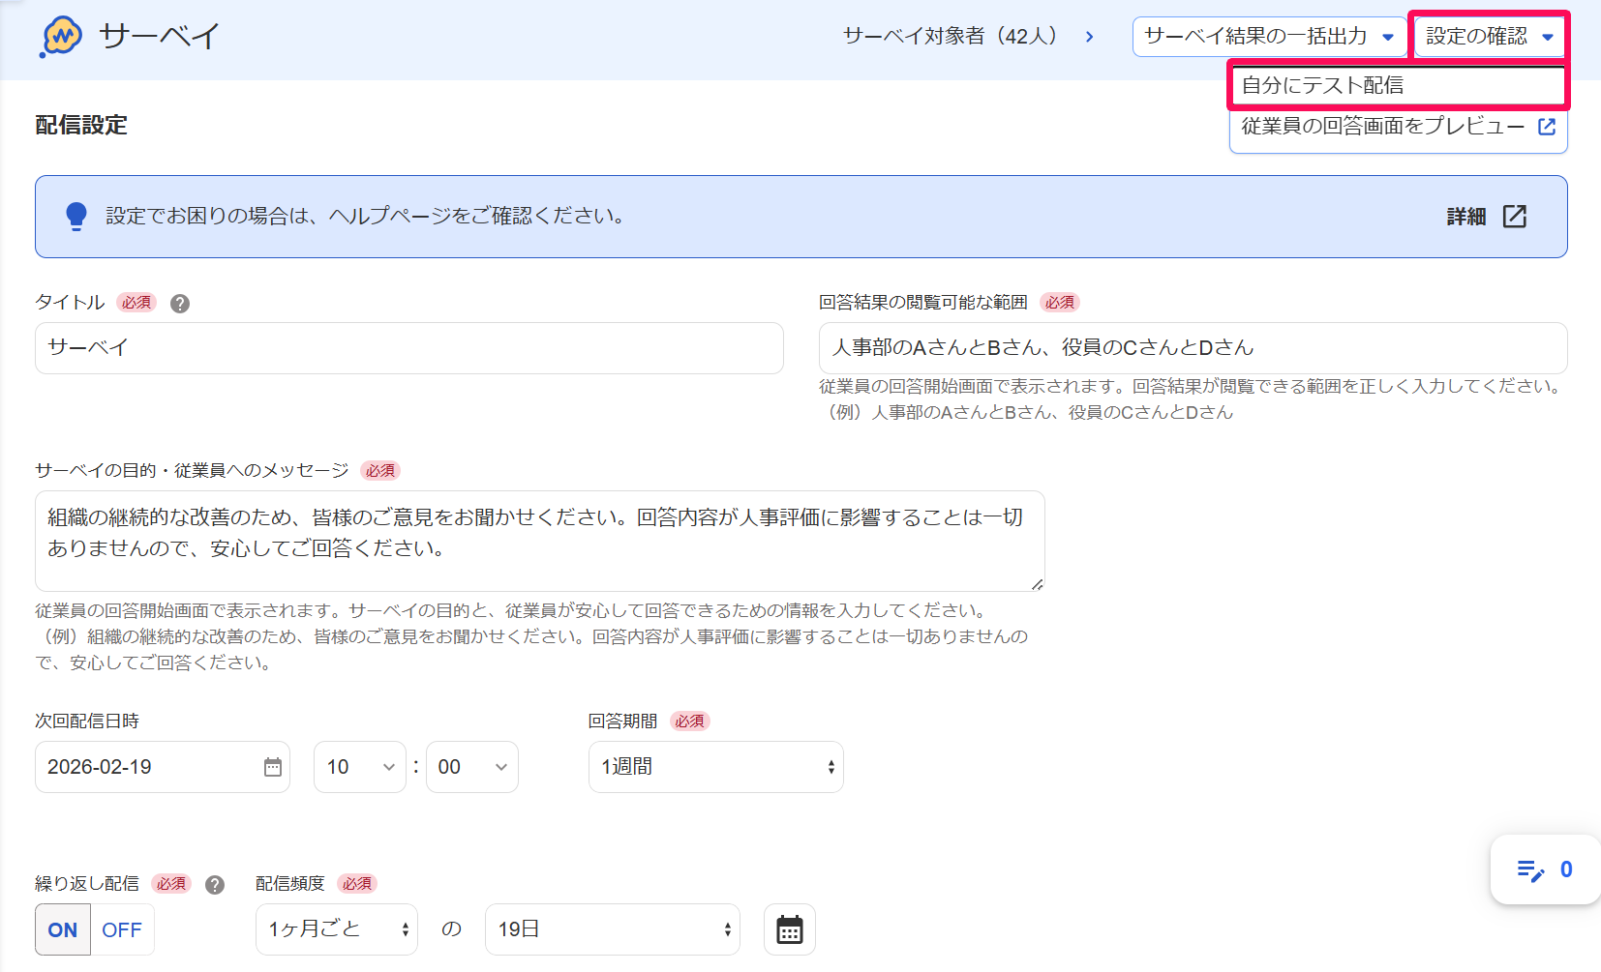Open 回答期間 dropdown showing 1週間

tap(716, 767)
